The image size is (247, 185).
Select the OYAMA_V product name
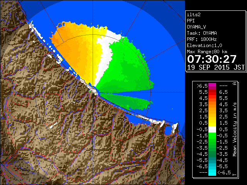coord(196,27)
